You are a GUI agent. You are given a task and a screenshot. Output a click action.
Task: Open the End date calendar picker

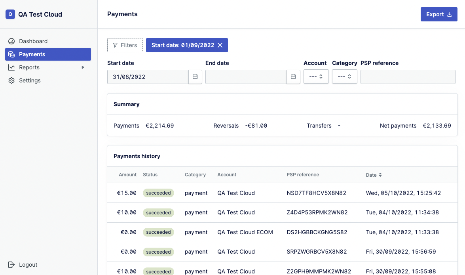point(293,76)
